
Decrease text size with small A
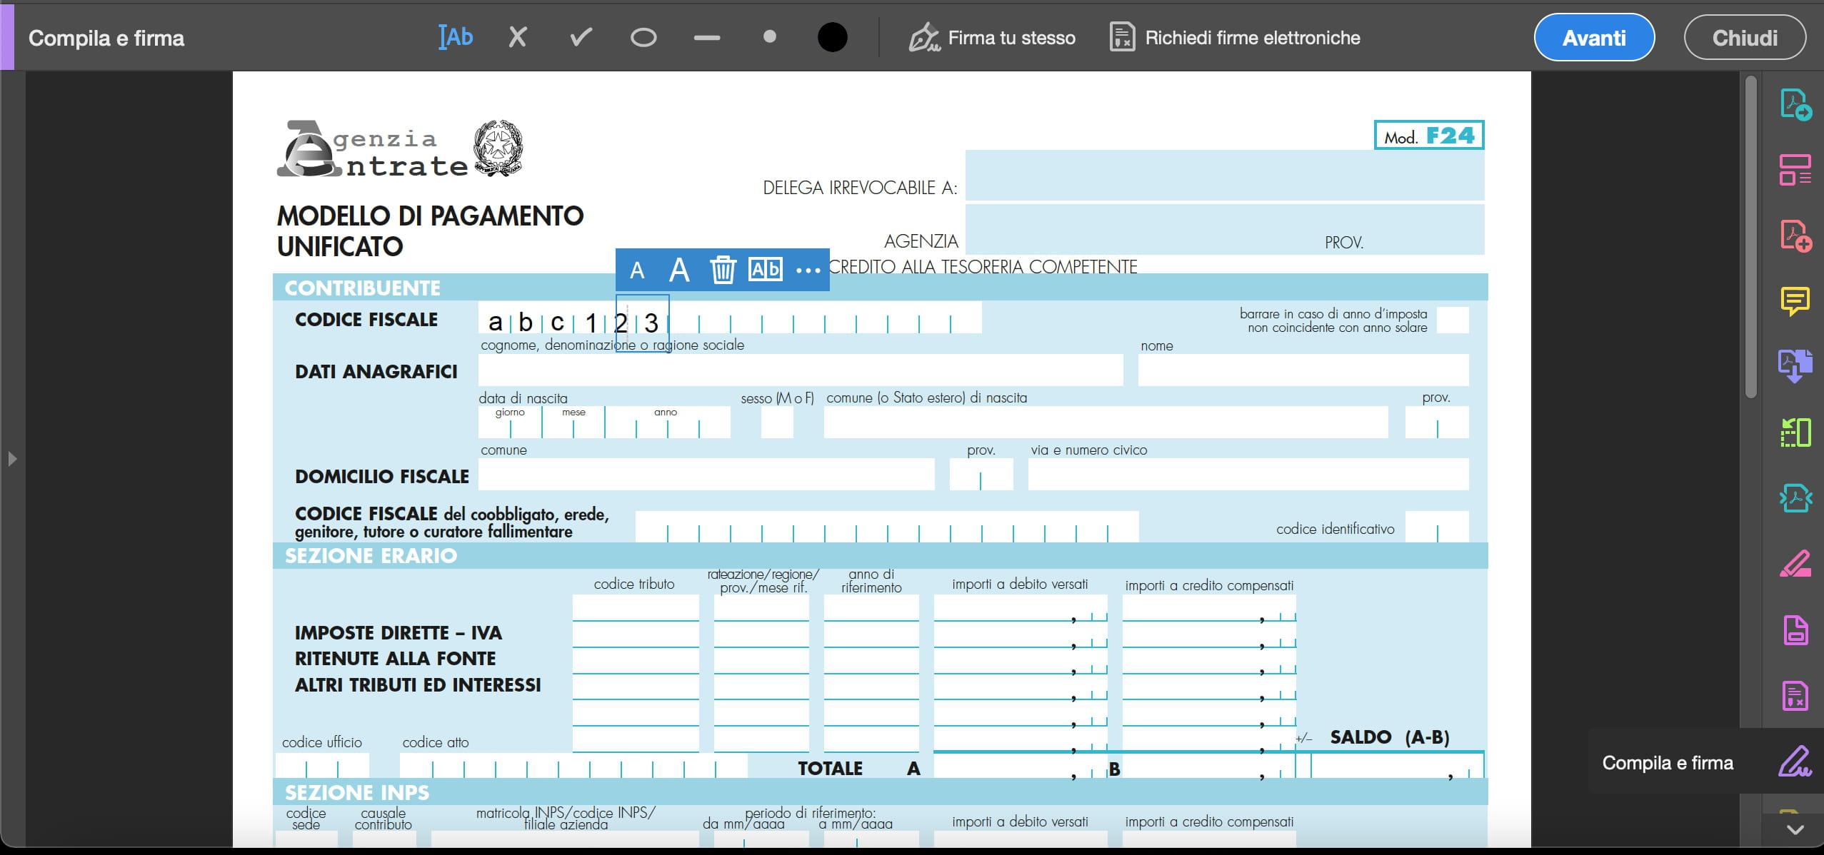(637, 270)
